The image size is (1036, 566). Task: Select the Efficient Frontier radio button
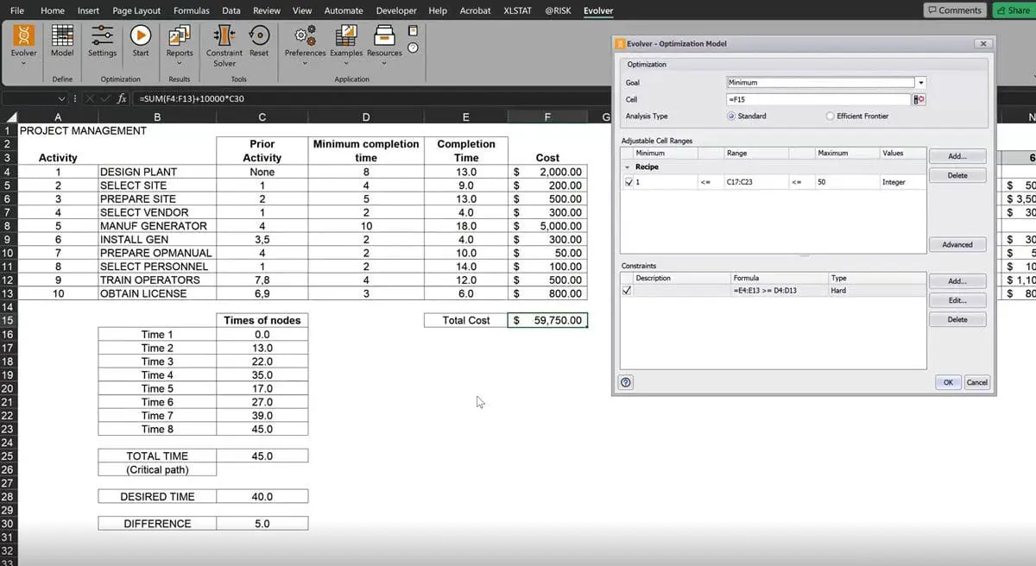[x=831, y=116]
